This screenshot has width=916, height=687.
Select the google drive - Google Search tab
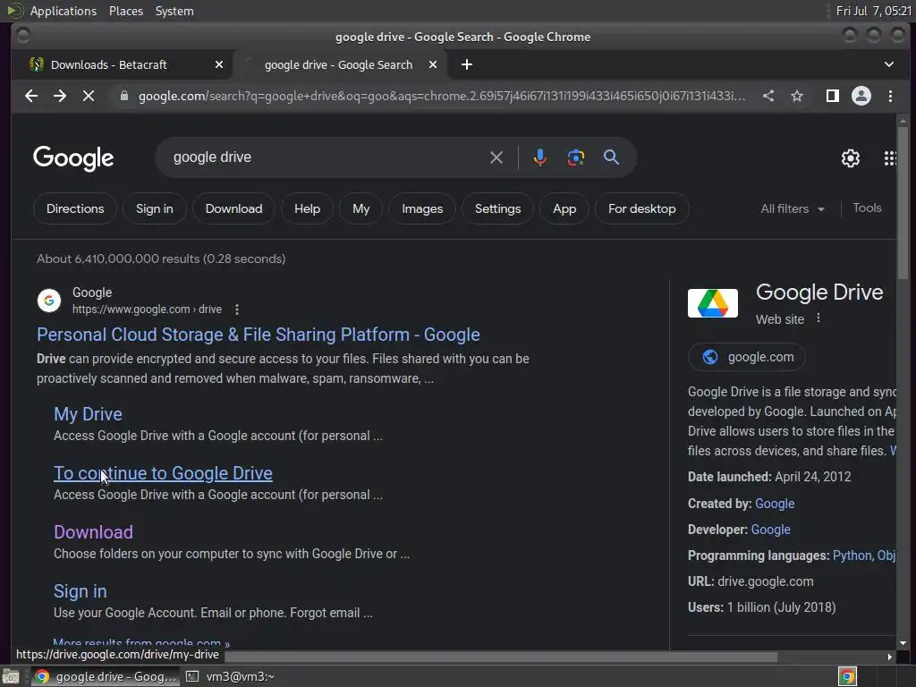pyautogui.click(x=339, y=64)
